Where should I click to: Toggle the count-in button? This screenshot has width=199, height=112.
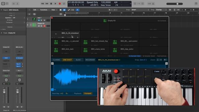tap(149, 4)
